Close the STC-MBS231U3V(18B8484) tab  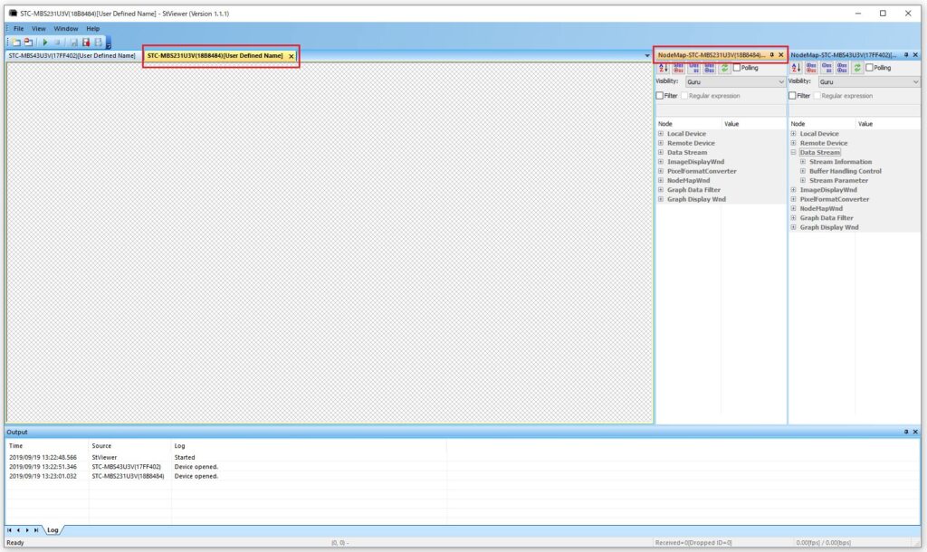[x=291, y=56]
